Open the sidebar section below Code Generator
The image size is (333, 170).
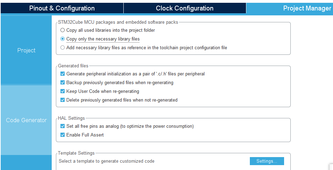[26, 162]
